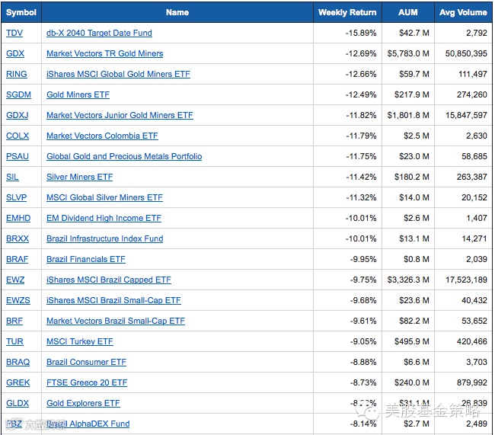The height and width of the screenshot is (435, 495).
Task: Open Global Gold and Precious Metals Portfolio
Action: [x=124, y=156]
